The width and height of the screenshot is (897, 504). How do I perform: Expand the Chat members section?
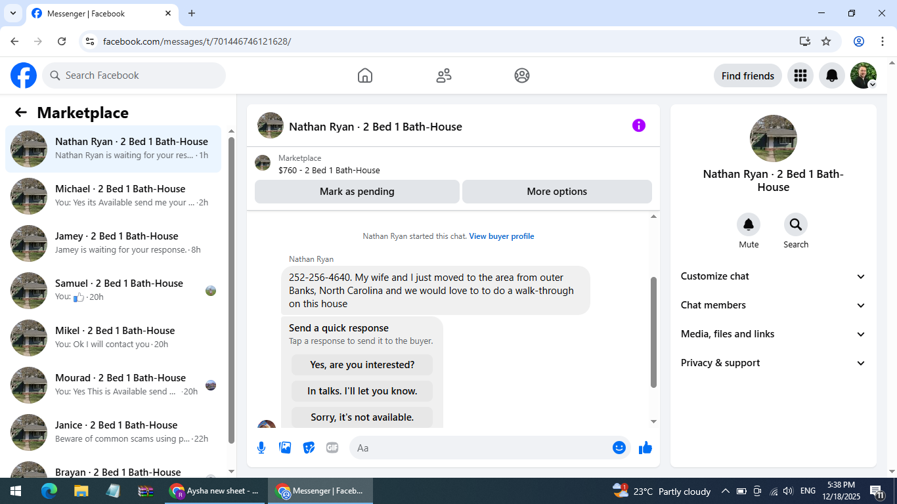coord(774,305)
